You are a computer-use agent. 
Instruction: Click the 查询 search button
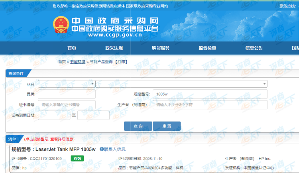click(x=138, y=126)
